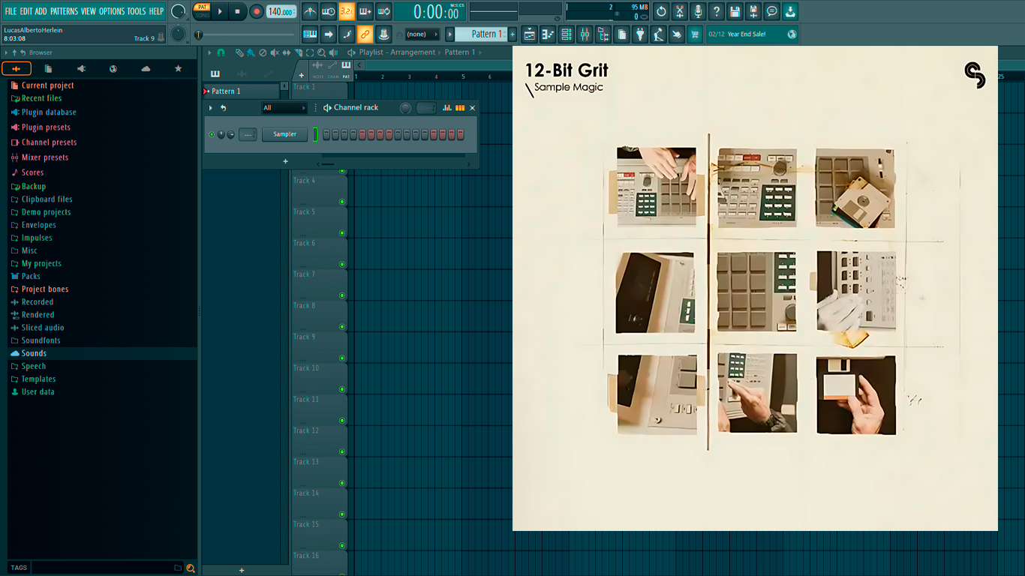The height and width of the screenshot is (576, 1025).
Task: Open the Playlist view icon
Action: coord(530,34)
